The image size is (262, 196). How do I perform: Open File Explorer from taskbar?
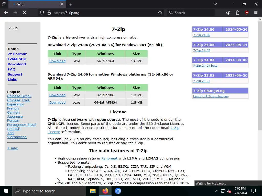point(93,191)
